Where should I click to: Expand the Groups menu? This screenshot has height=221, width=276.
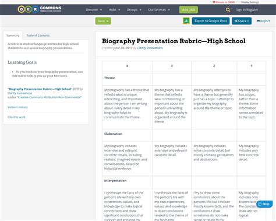pos(134,10)
